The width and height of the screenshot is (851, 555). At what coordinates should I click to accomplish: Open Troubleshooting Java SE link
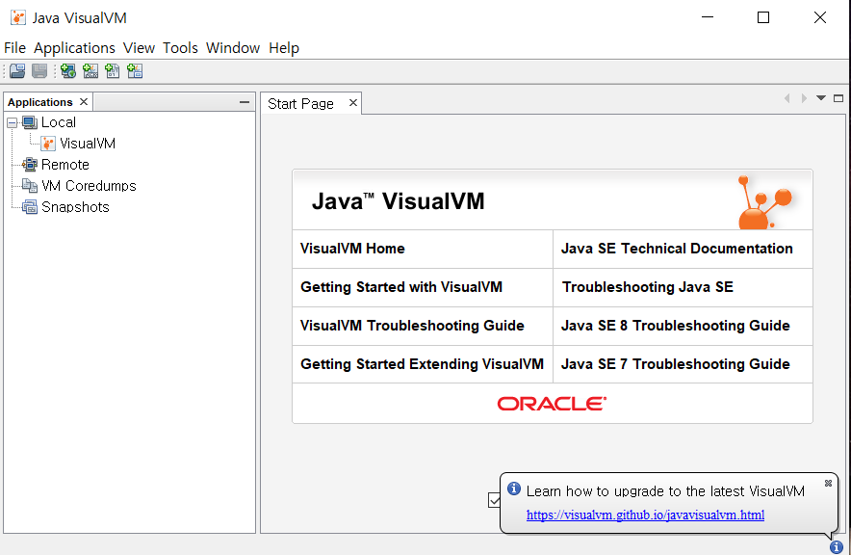[x=648, y=287]
